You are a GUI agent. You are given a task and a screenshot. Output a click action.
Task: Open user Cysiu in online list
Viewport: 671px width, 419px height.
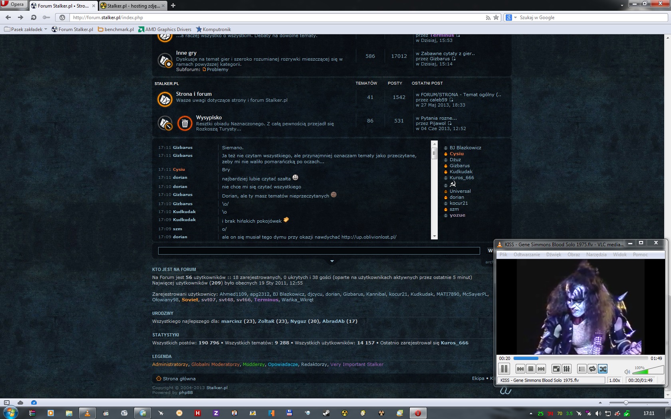(457, 154)
